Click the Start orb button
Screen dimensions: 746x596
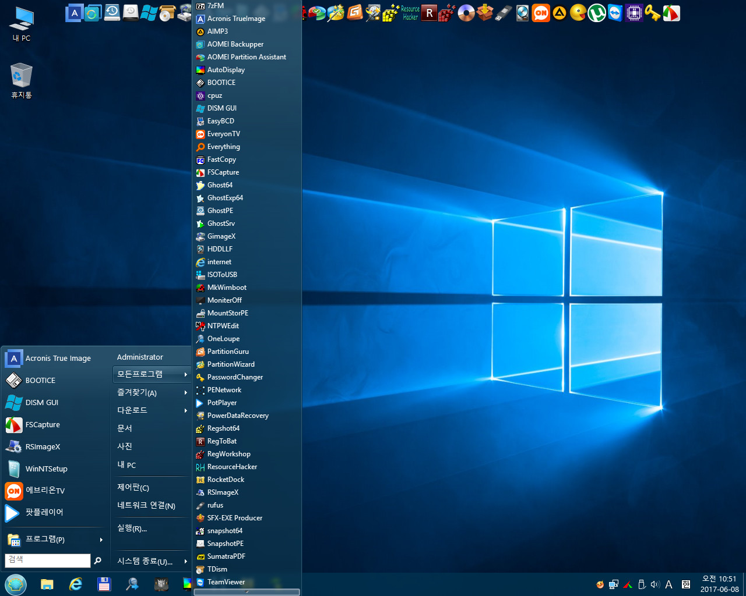16,584
